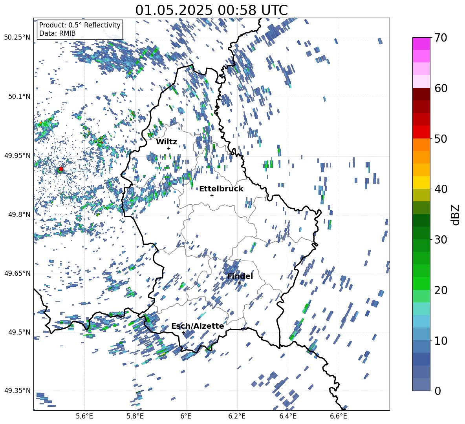The image size is (465, 424).
Task: Click the red radar location marker
Action: tap(61, 169)
